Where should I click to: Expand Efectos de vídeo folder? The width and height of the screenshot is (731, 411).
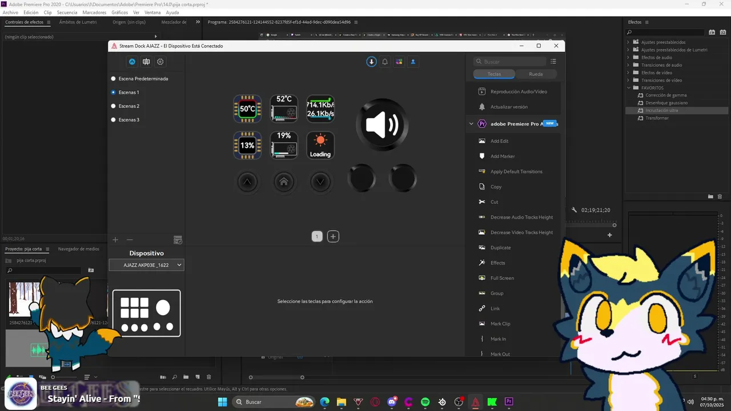[628, 72]
